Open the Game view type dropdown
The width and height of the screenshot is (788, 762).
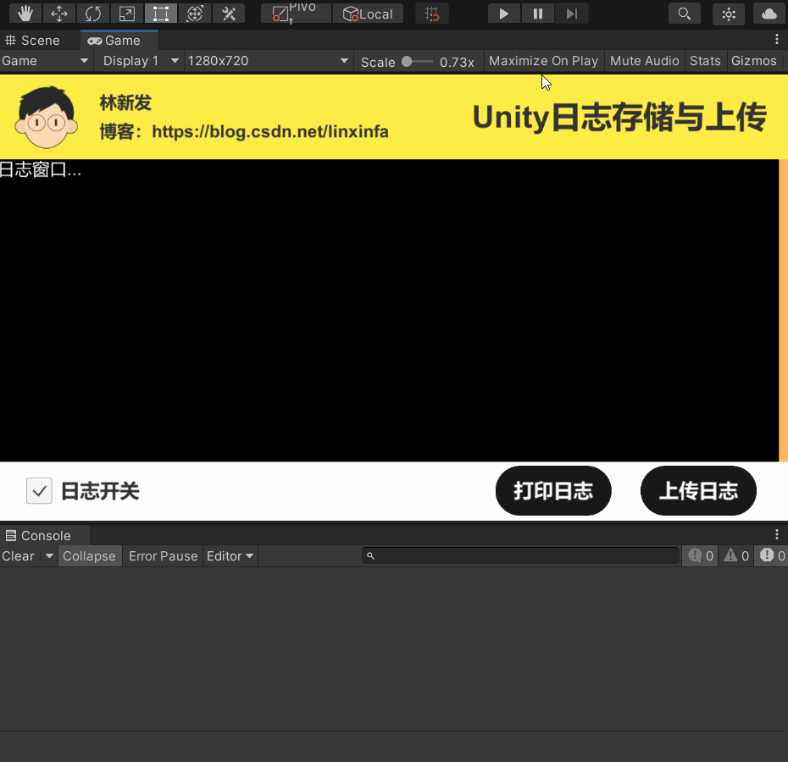[x=45, y=61]
